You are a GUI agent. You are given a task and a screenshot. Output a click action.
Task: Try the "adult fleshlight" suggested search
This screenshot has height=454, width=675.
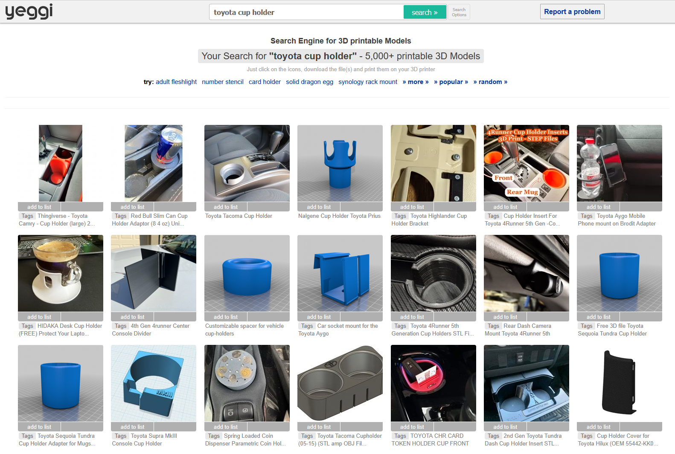point(176,82)
